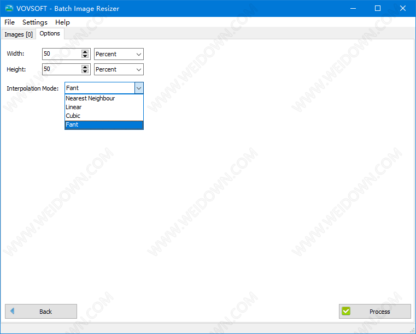416x334 pixels.
Task: Select the Options tab
Action: click(x=50, y=34)
